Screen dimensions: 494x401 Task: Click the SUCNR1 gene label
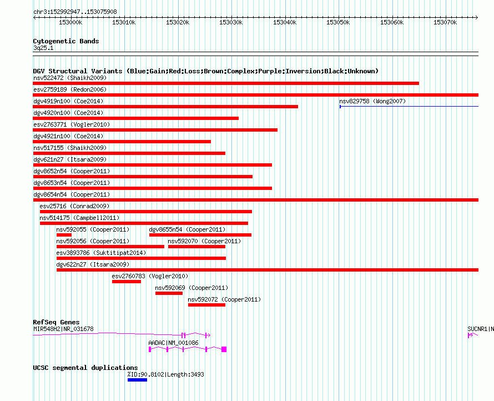click(x=481, y=329)
